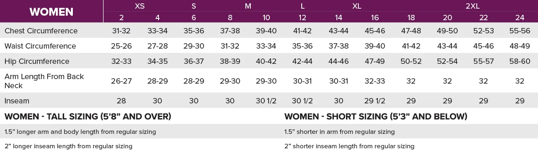Click the Chest Circumference row label

pyautogui.click(x=41, y=31)
